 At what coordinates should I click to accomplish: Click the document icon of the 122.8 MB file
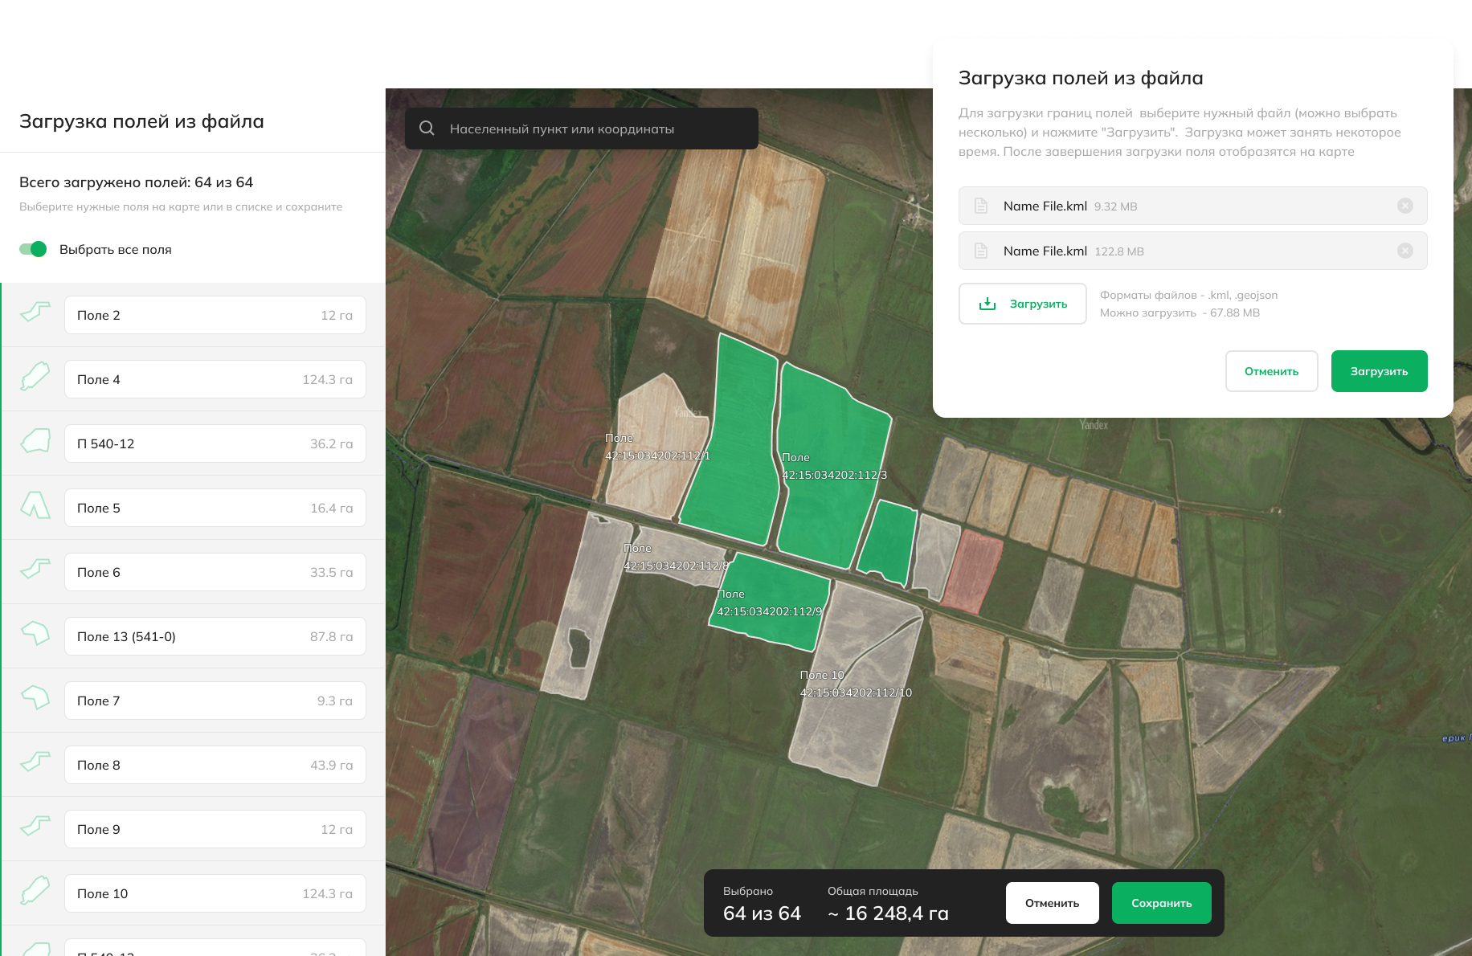pos(981,251)
